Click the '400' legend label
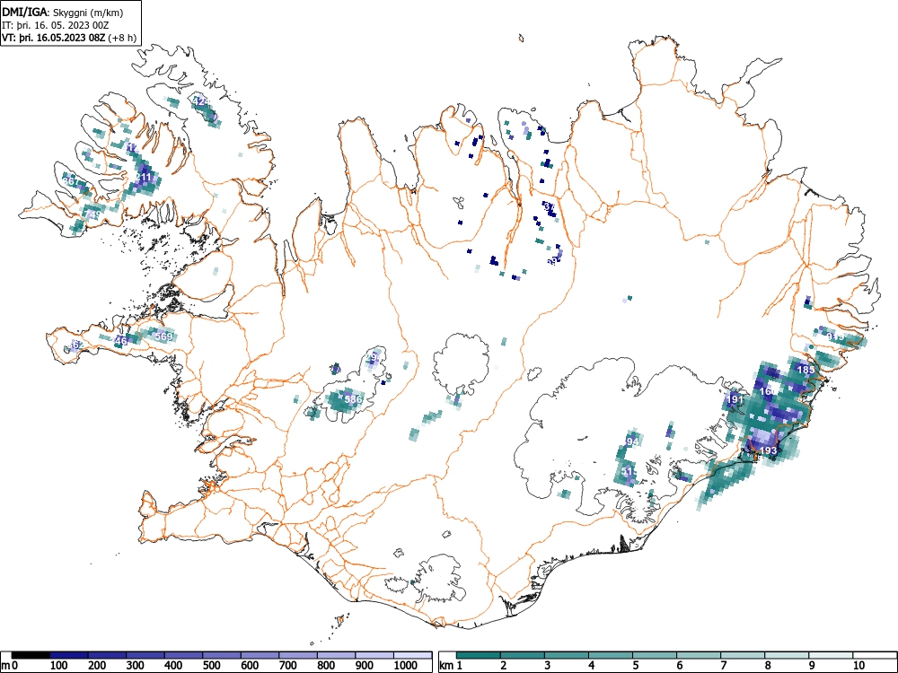The width and height of the screenshot is (898, 673). (x=173, y=666)
